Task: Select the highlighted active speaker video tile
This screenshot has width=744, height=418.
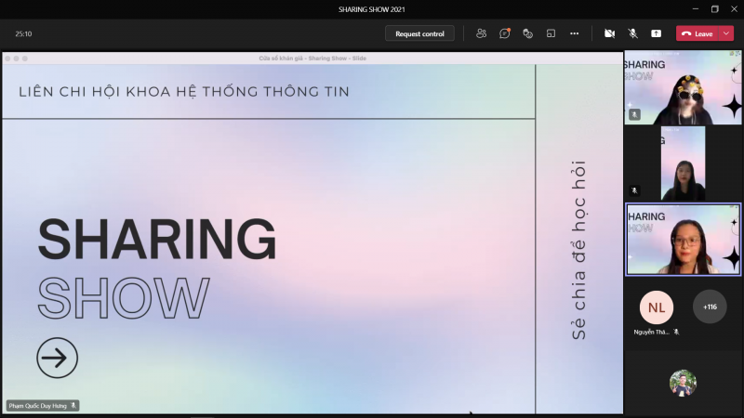Action: click(683, 240)
